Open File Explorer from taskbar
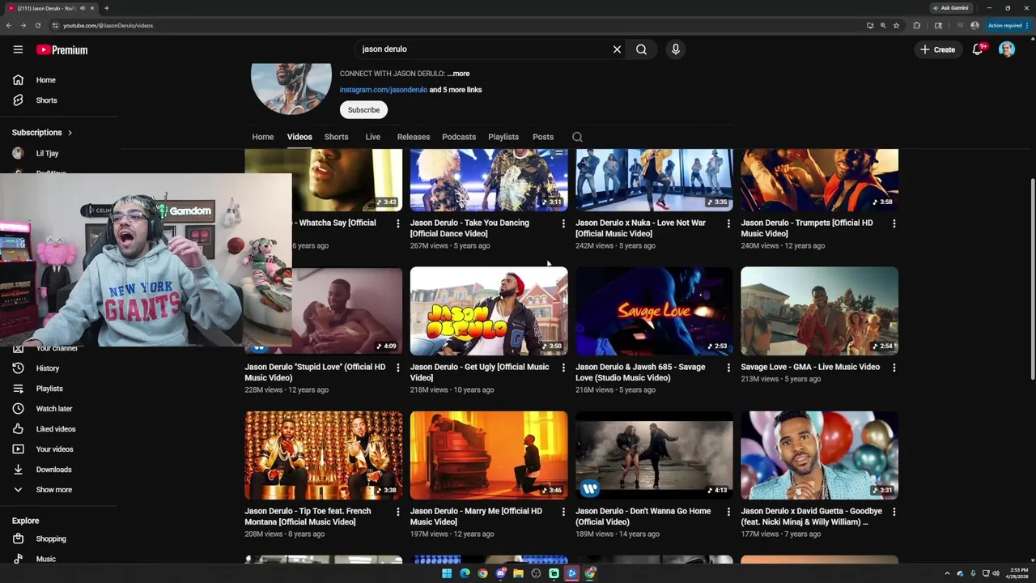The width and height of the screenshot is (1036, 583). click(518, 573)
